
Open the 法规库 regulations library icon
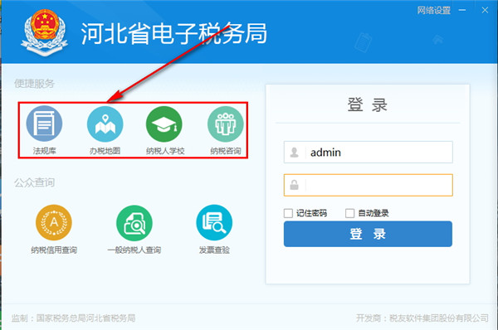click(44, 124)
